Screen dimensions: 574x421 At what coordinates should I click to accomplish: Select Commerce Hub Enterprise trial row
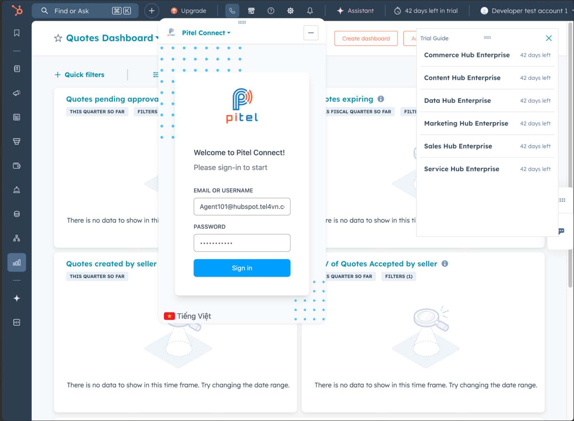click(x=487, y=55)
